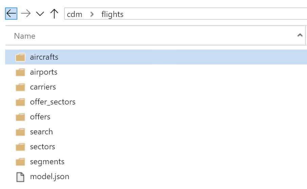Select the model.json file icon
307x189 pixels.
pos(20,177)
